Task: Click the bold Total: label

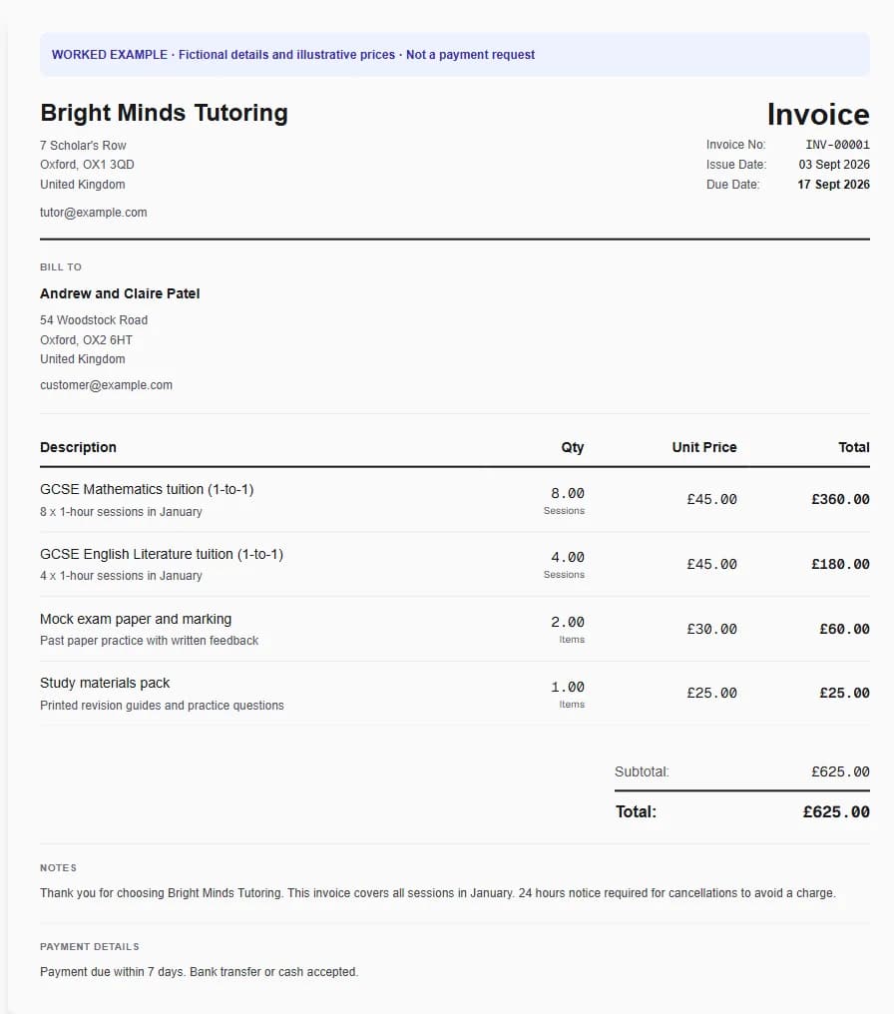Action: click(x=637, y=811)
